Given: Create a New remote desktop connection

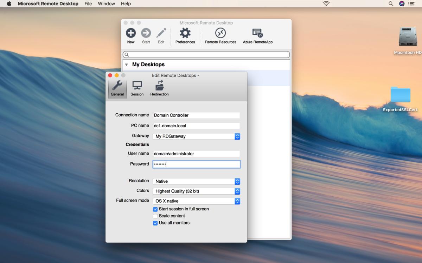Looking at the screenshot, I should [x=130, y=34].
